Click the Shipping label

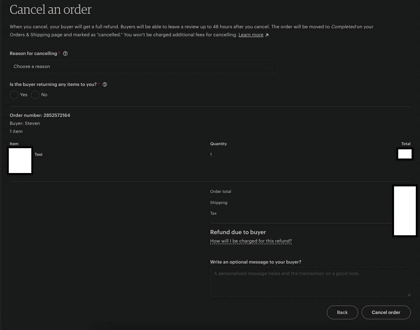pos(218,202)
